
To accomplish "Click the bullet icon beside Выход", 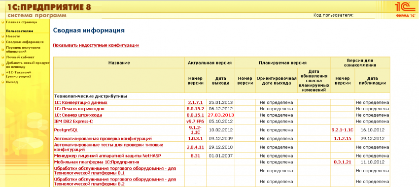I will pos(2,82).
